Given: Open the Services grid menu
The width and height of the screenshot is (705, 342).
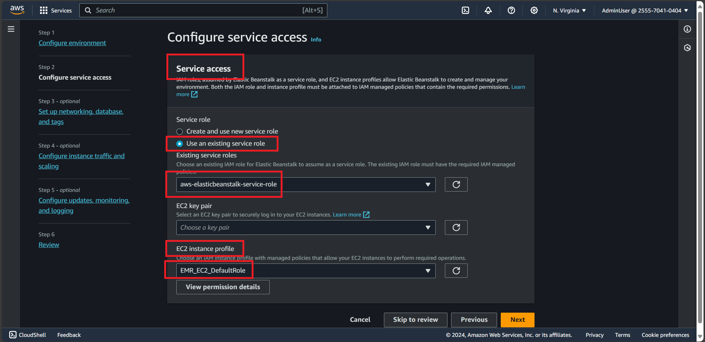Looking at the screenshot, I should point(44,10).
